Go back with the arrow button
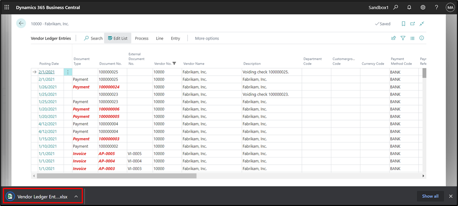This screenshot has width=458, height=206. [x=21, y=23]
